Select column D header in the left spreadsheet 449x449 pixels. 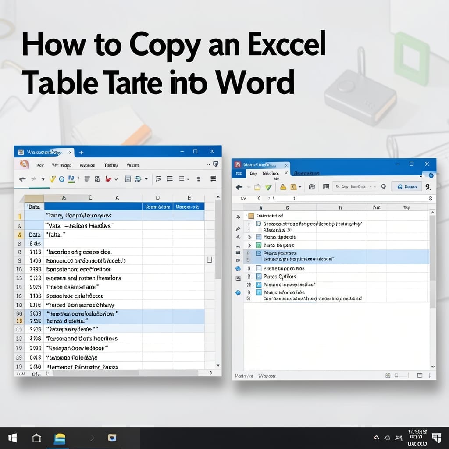(157, 198)
